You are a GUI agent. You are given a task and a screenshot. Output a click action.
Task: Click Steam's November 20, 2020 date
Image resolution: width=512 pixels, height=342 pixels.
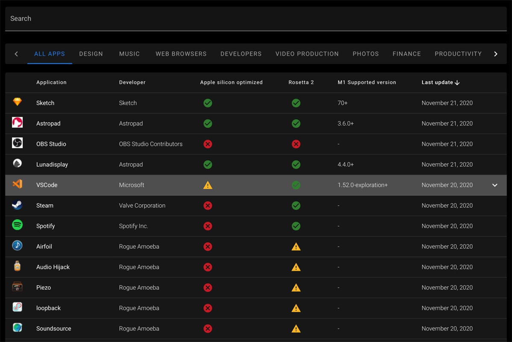click(447, 206)
